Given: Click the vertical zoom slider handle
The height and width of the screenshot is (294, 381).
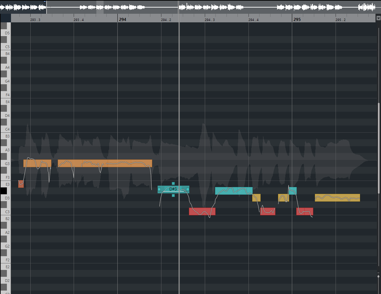Looking at the screenshot, I should 378,276.
